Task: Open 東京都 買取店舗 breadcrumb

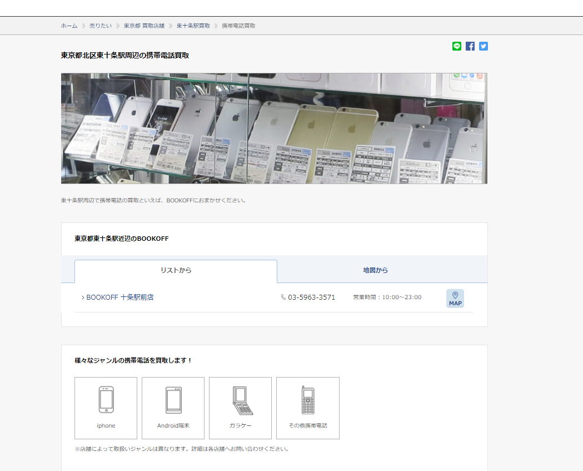Action: 144,26
